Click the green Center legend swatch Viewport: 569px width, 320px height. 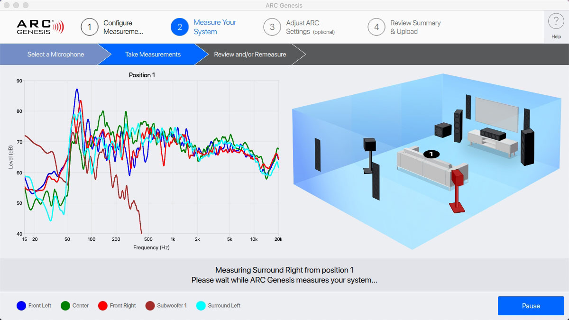pyautogui.click(x=65, y=306)
